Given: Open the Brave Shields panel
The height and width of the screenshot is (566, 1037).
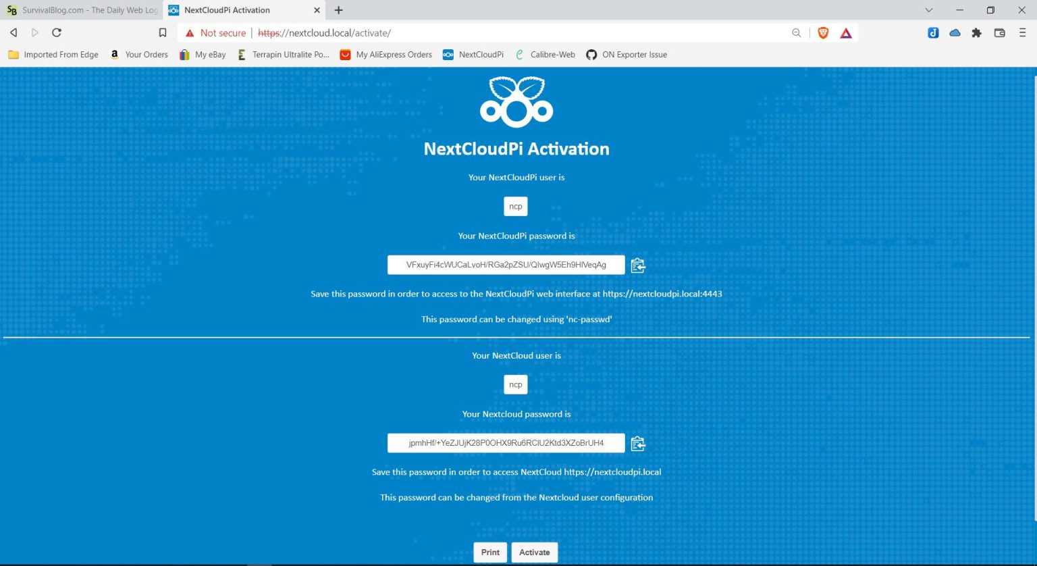Looking at the screenshot, I should coord(822,32).
